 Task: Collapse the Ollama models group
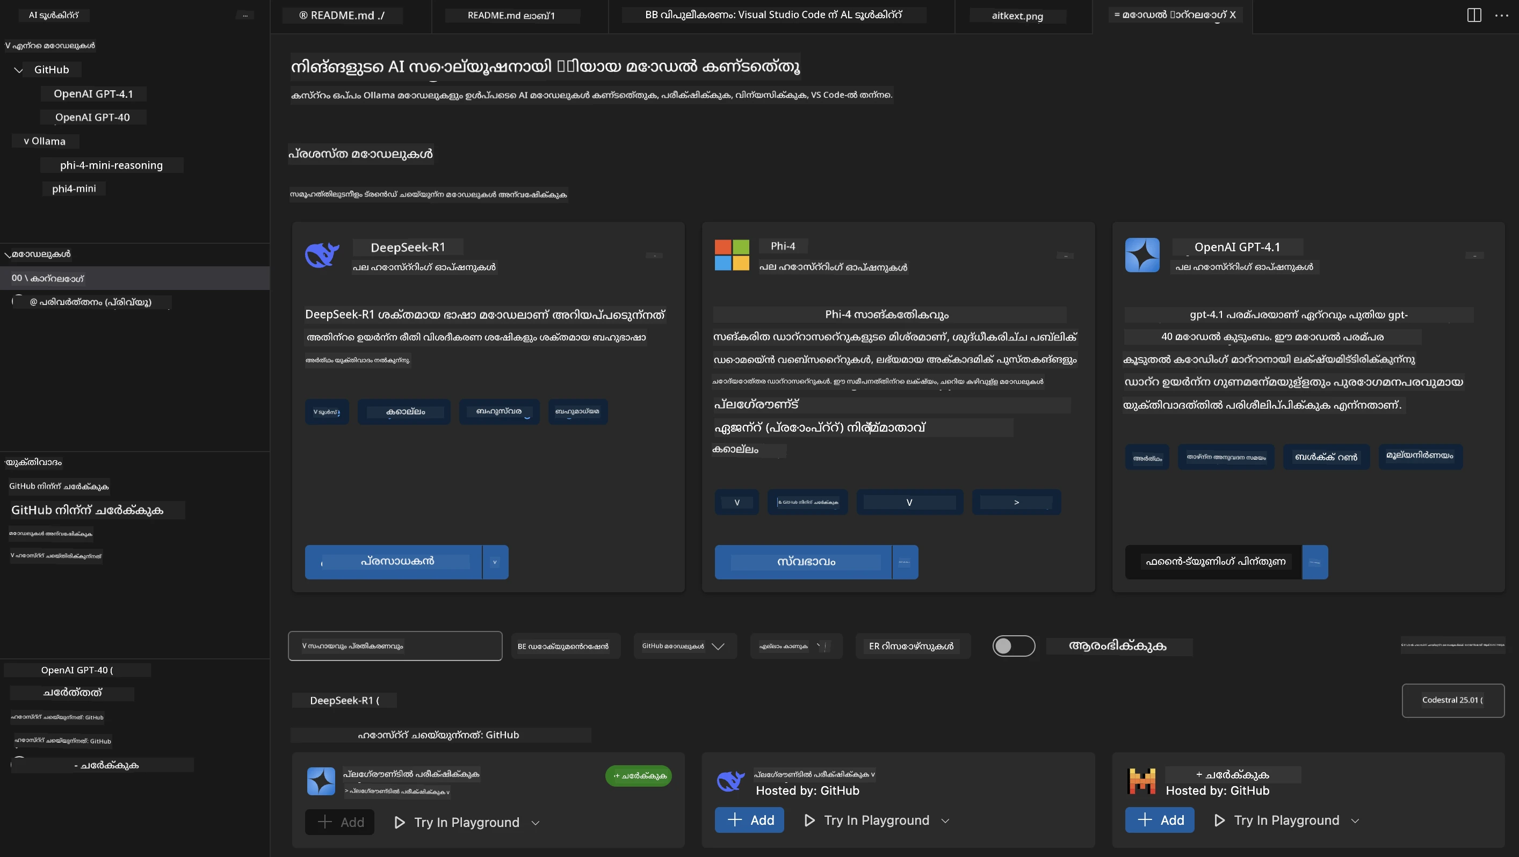pos(26,141)
